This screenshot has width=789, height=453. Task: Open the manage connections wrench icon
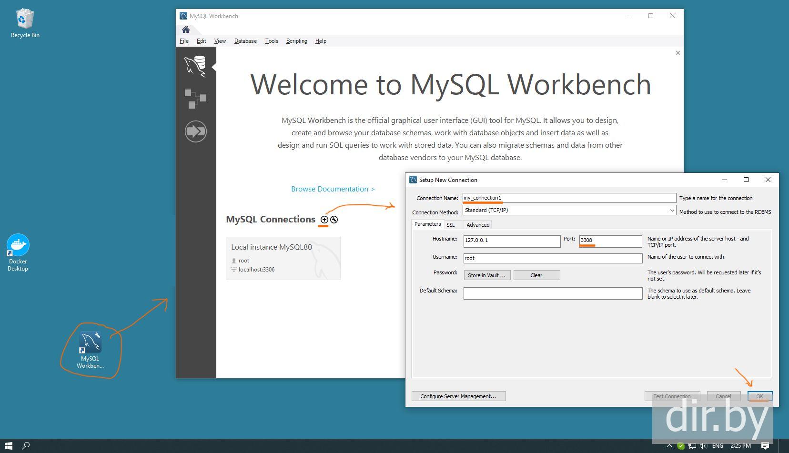click(334, 220)
